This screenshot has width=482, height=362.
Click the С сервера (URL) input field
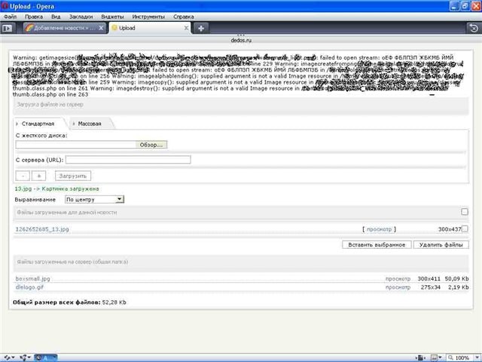(x=128, y=159)
